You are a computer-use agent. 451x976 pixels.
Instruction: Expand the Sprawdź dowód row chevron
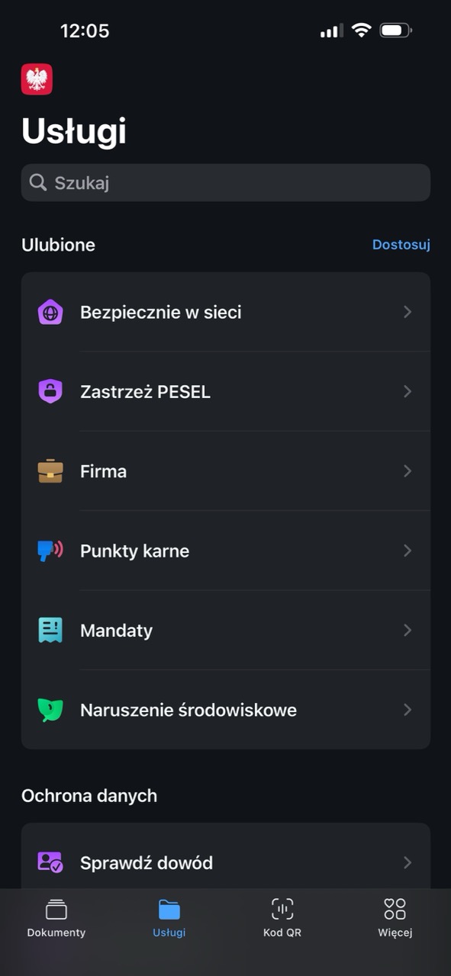pos(408,862)
